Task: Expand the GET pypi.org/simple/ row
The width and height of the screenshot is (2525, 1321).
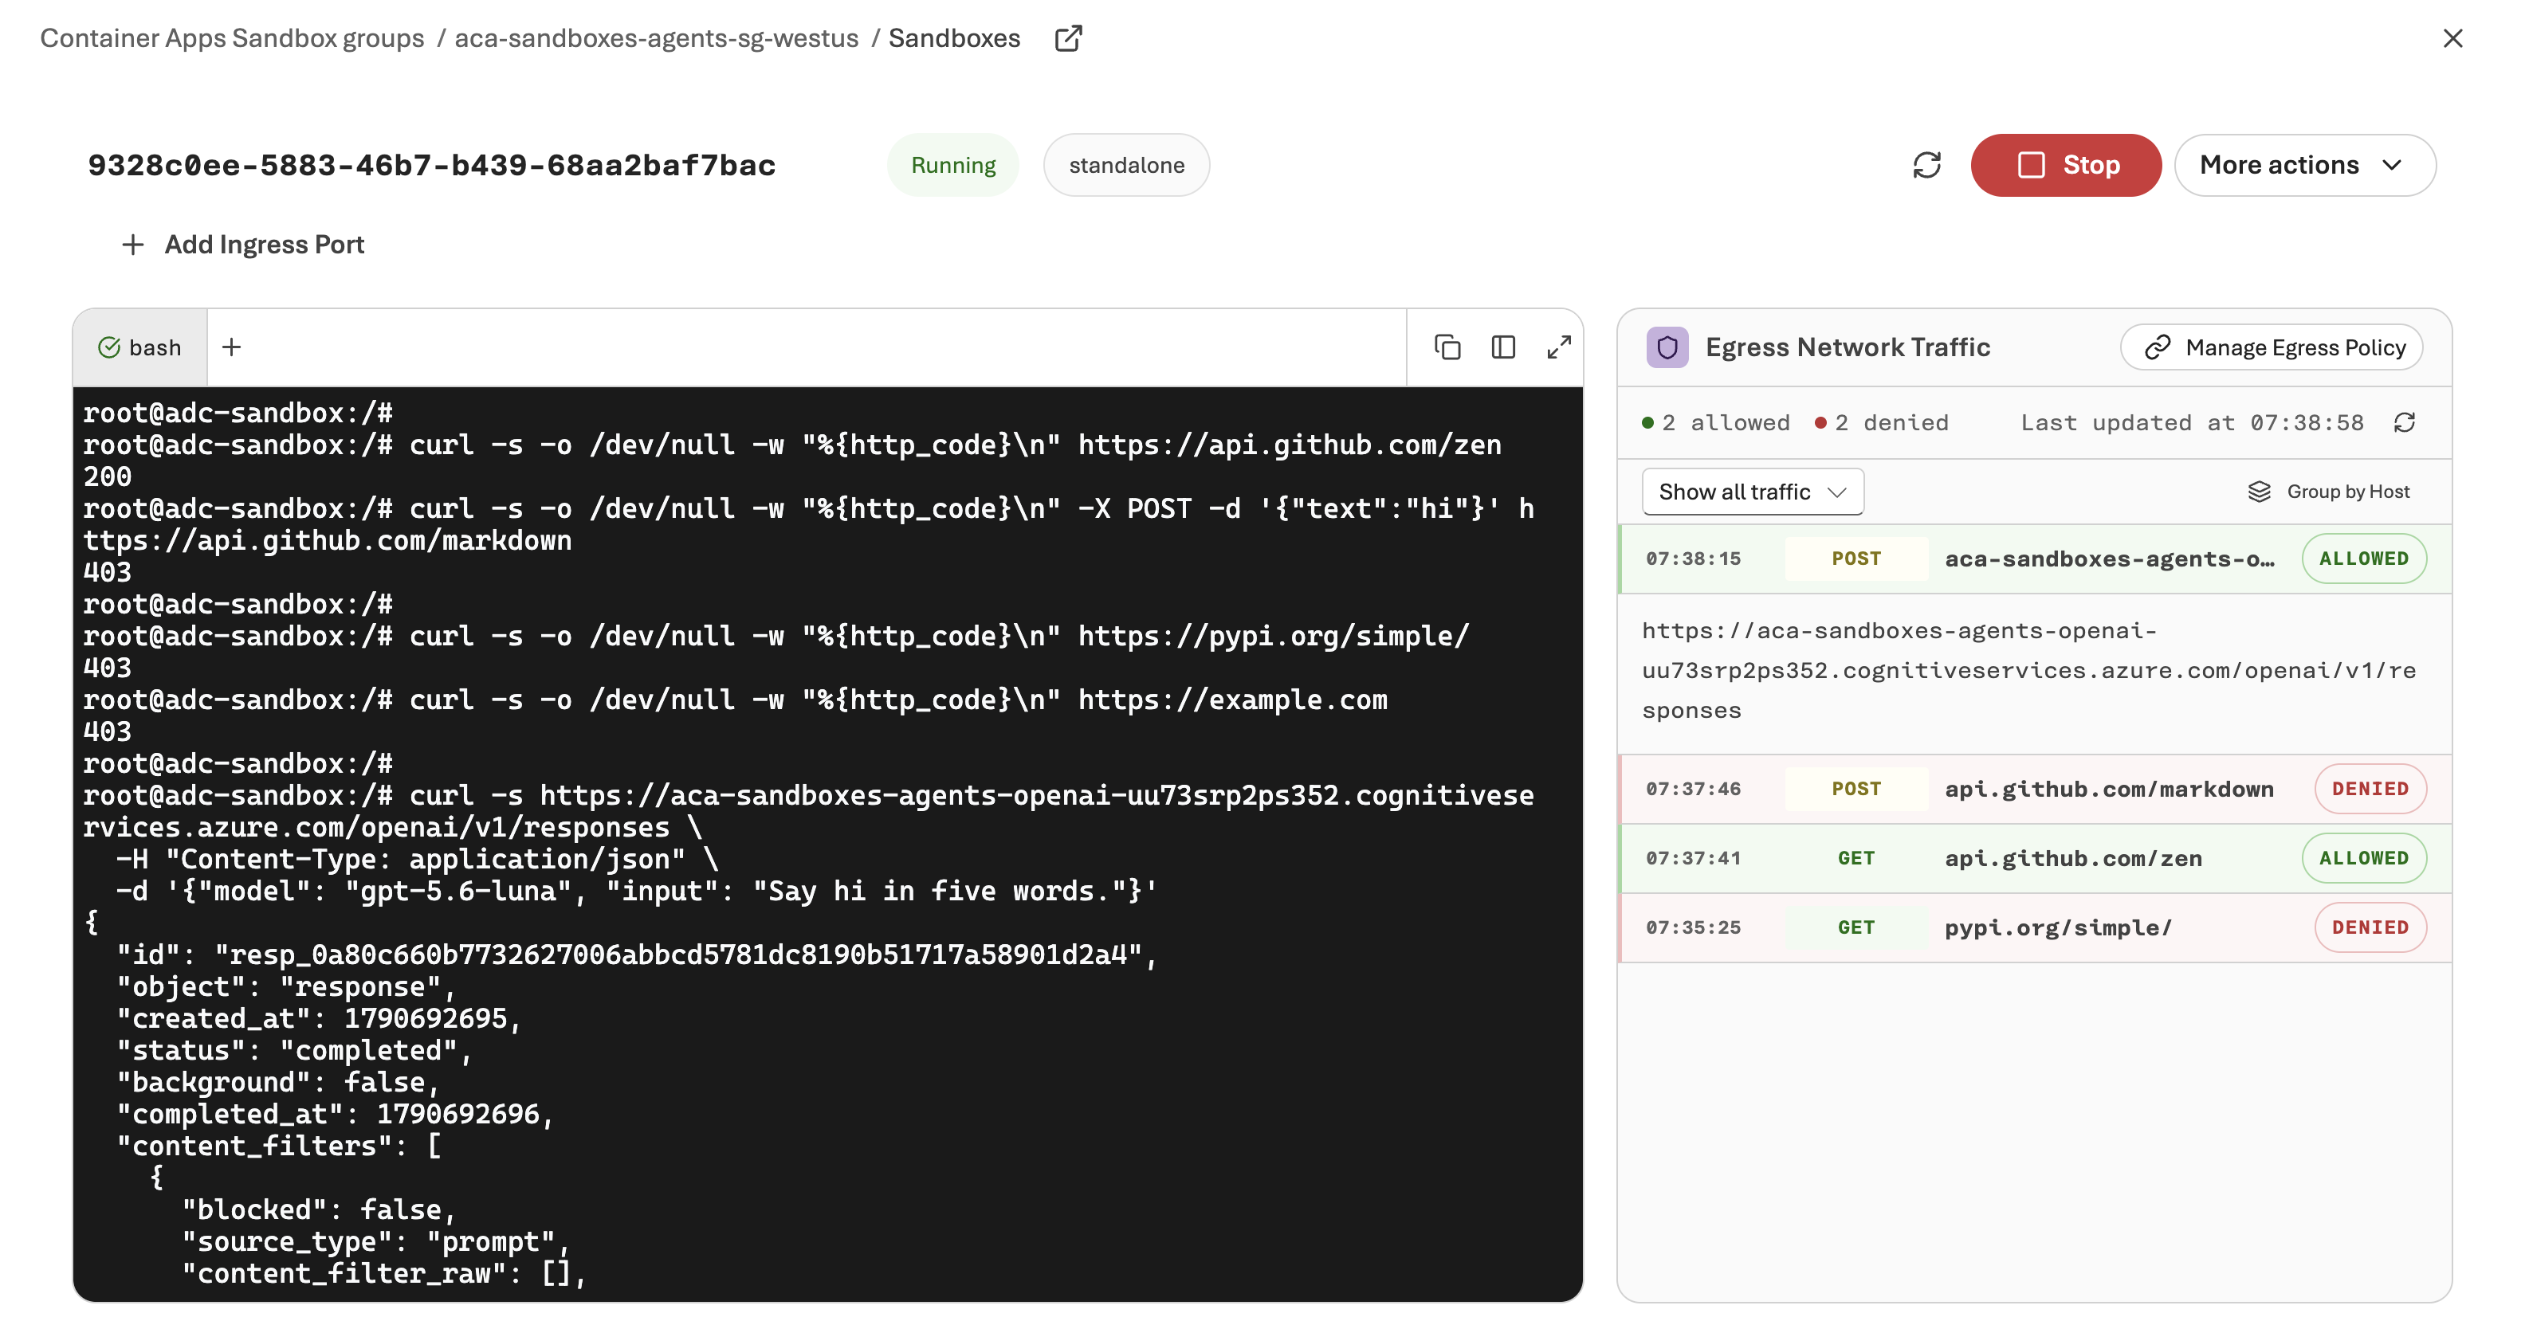Action: pos(2034,927)
